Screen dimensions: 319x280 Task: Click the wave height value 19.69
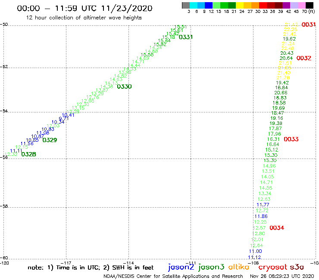click(278, 108)
